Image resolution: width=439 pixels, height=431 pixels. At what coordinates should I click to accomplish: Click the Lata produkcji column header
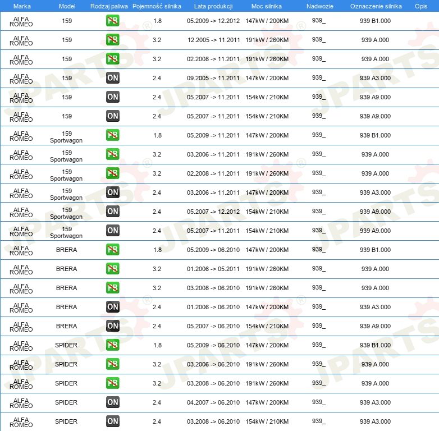[x=213, y=6]
